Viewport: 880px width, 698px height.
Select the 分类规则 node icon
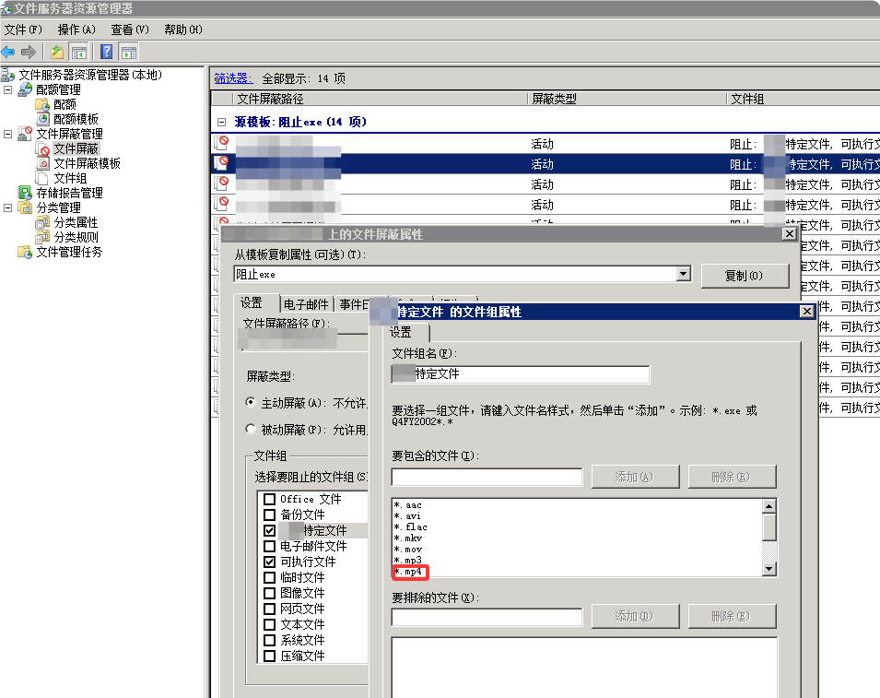pyautogui.click(x=41, y=237)
